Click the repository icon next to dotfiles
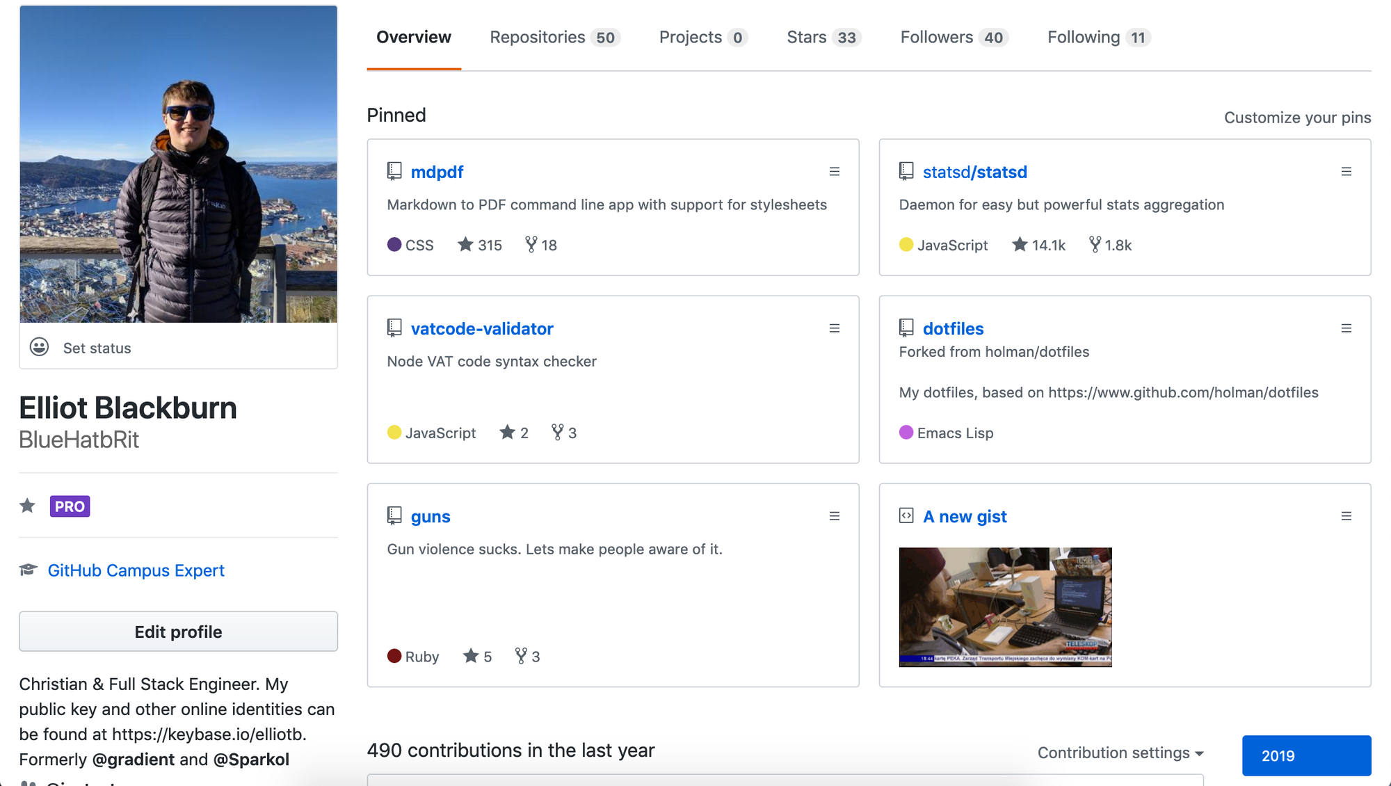This screenshot has height=786, width=1391. click(906, 328)
